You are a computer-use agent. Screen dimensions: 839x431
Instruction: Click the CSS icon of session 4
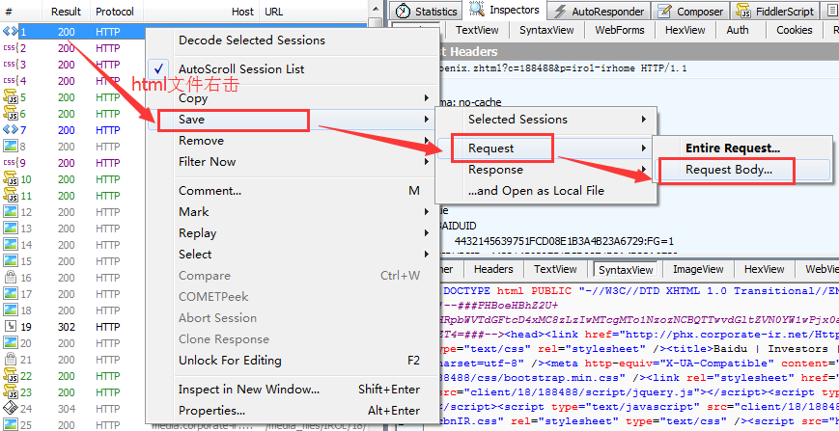tap(11, 81)
